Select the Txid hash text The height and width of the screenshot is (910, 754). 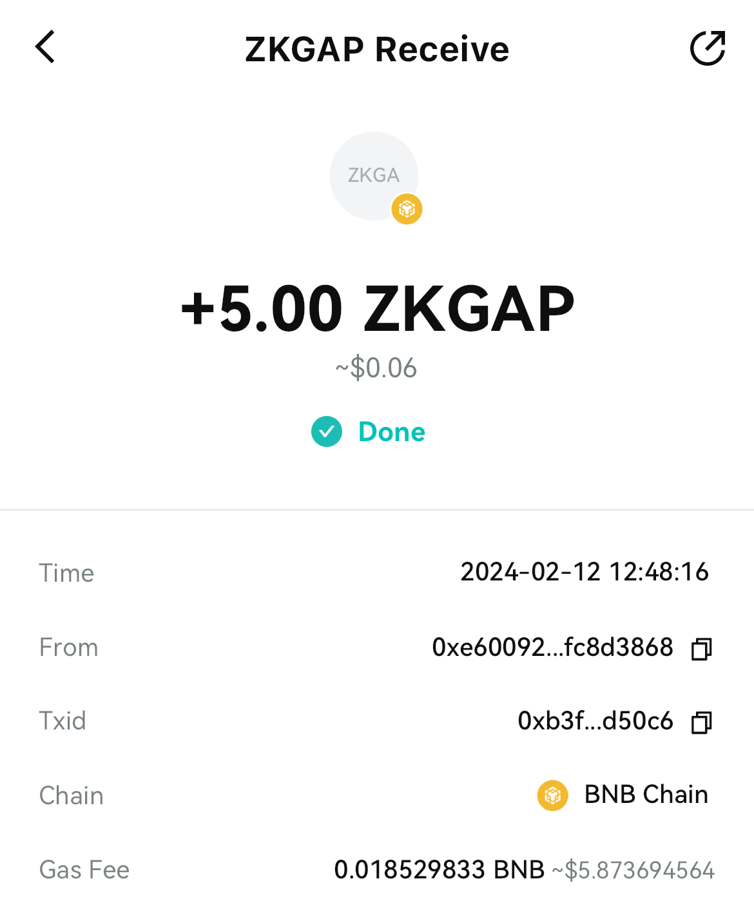[595, 720]
